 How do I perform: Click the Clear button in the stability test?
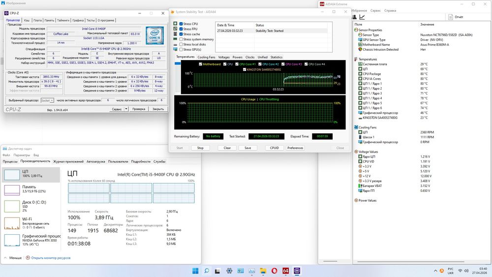point(227,148)
